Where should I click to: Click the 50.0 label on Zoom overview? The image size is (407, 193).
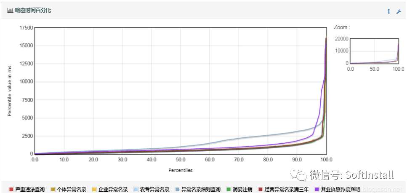tap(375, 69)
